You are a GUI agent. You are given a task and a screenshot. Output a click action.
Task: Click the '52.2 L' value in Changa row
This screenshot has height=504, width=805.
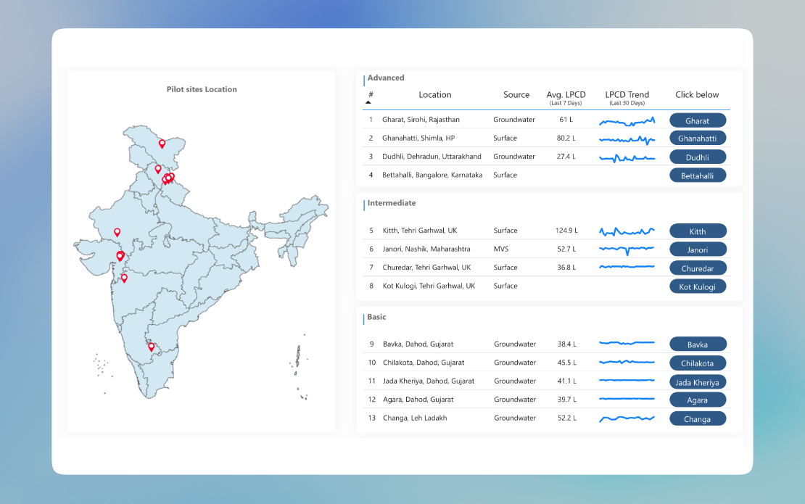567,418
